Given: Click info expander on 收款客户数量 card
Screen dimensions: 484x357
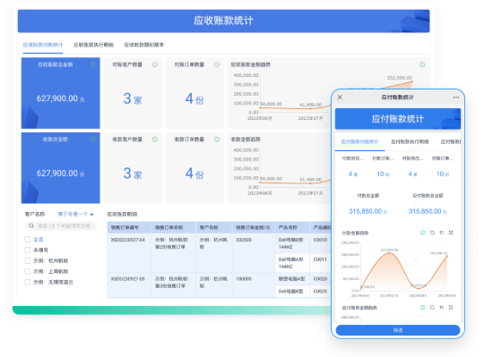Looking at the screenshot, I should pyautogui.click(x=155, y=140).
